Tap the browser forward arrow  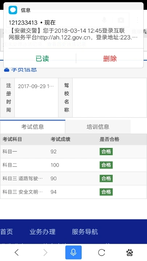tap(45, 252)
